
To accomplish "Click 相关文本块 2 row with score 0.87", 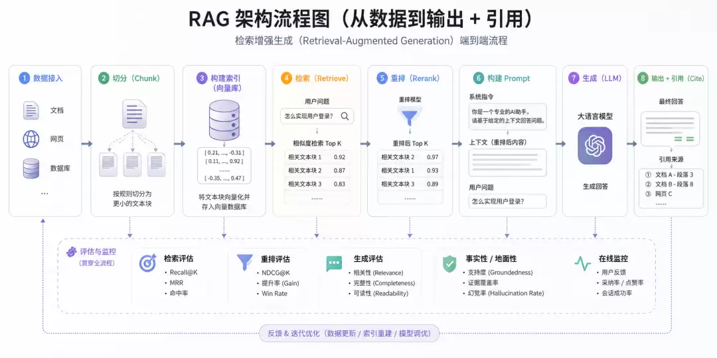I will [317, 170].
